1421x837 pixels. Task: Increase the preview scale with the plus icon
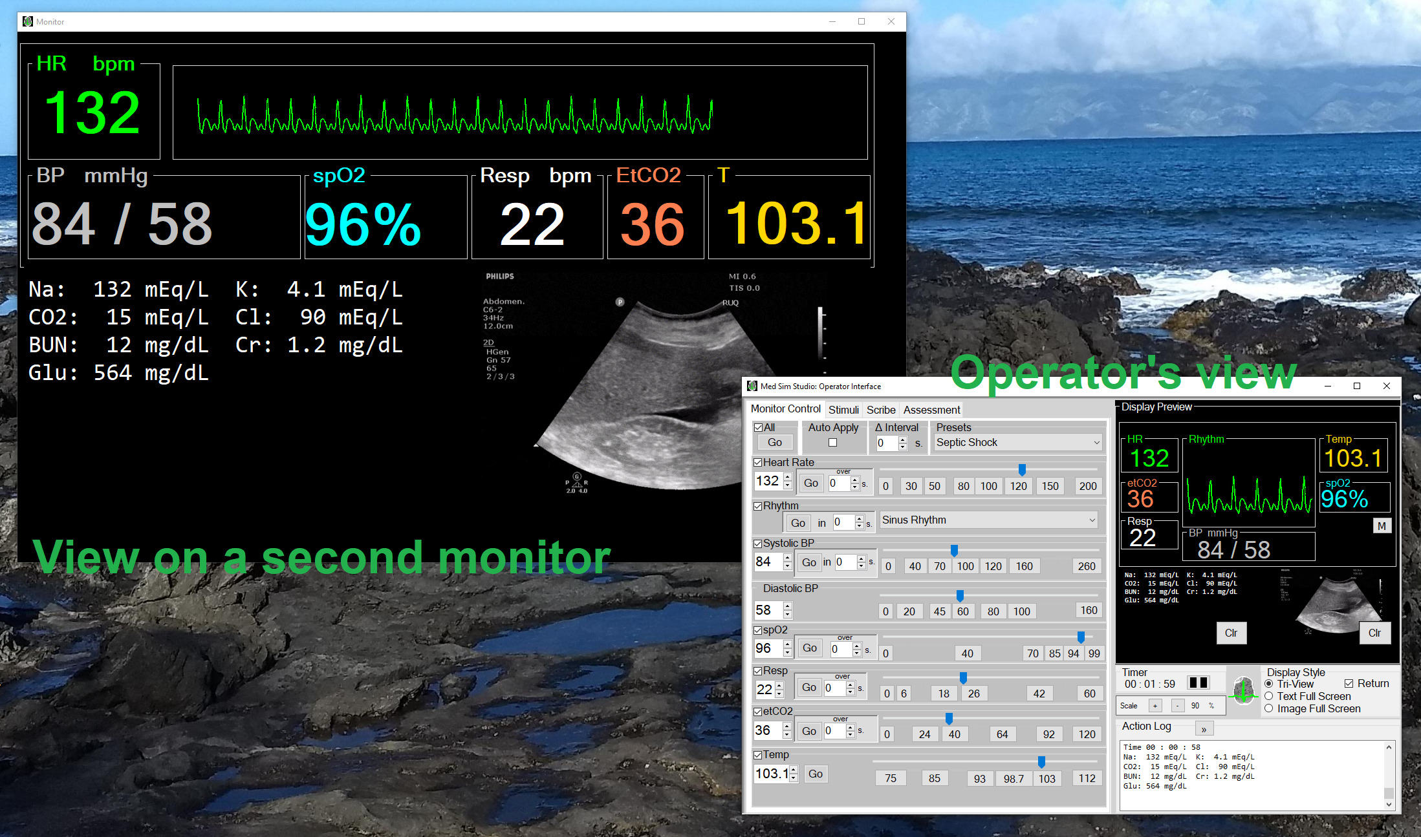(1156, 705)
